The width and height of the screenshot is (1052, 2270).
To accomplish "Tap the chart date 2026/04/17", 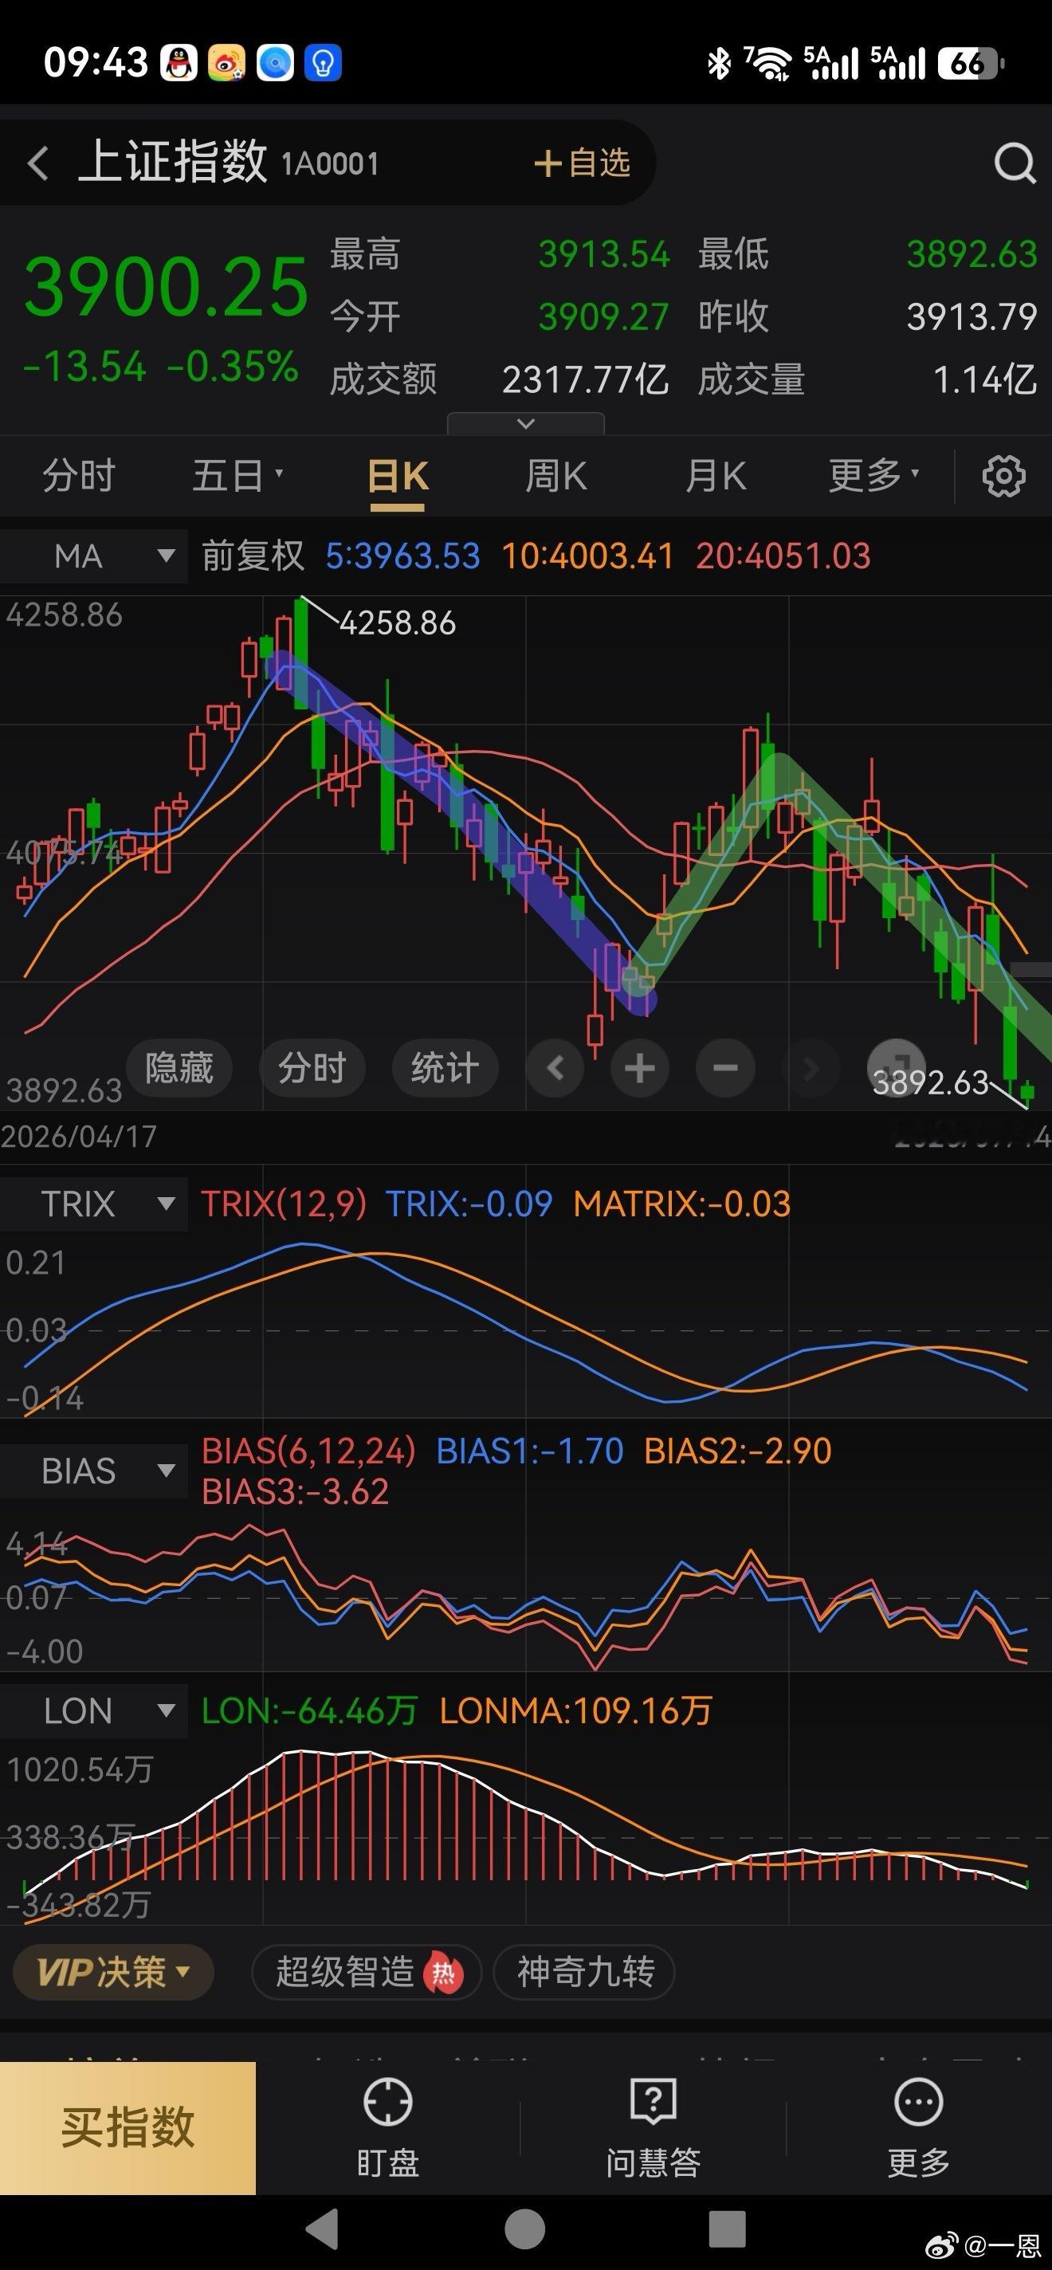I will tap(79, 1137).
